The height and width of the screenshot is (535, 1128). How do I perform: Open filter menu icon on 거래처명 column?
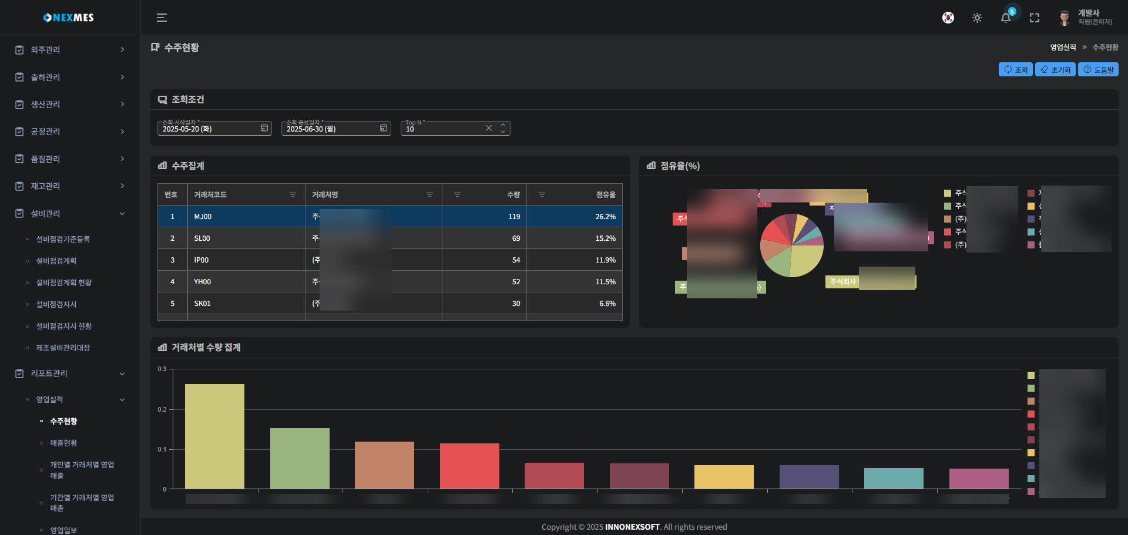click(x=429, y=194)
